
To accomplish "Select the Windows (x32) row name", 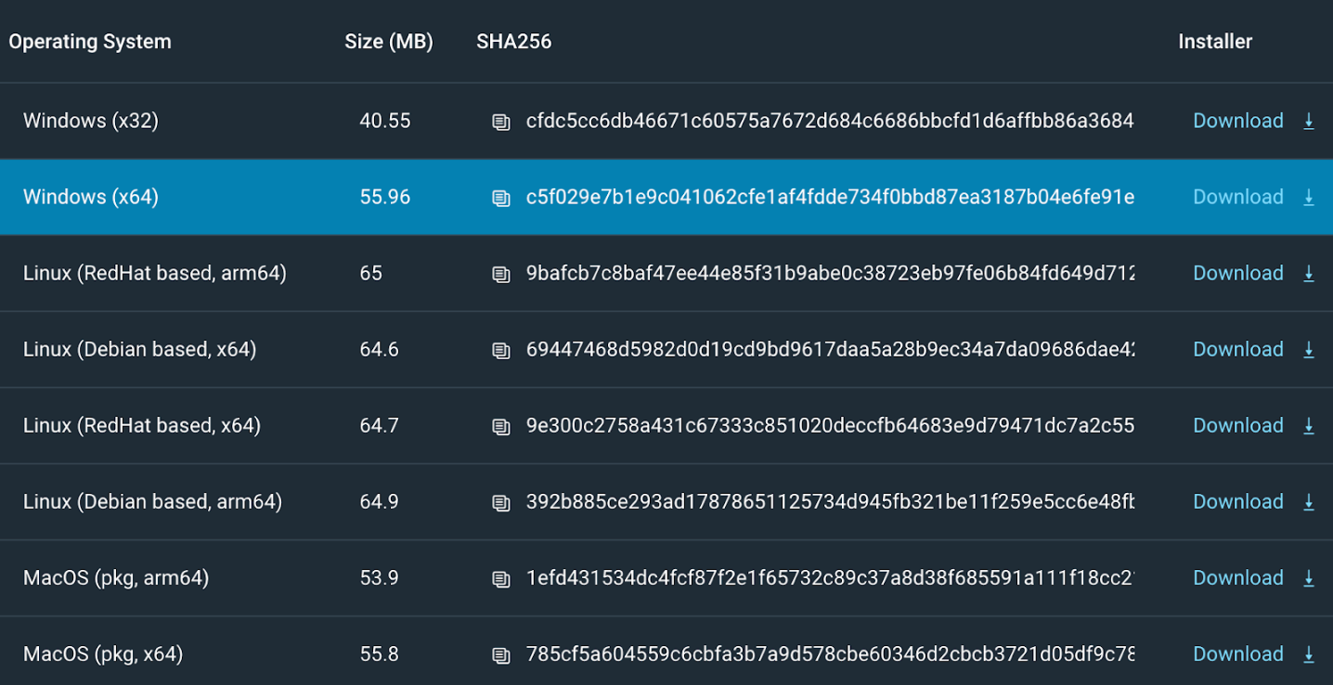I will (90, 121).
